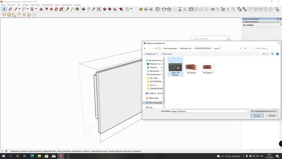The height and width of the screenshot is (159, 282).
Task: Open File Explorer from taskbar
Action: coord(39,156)
